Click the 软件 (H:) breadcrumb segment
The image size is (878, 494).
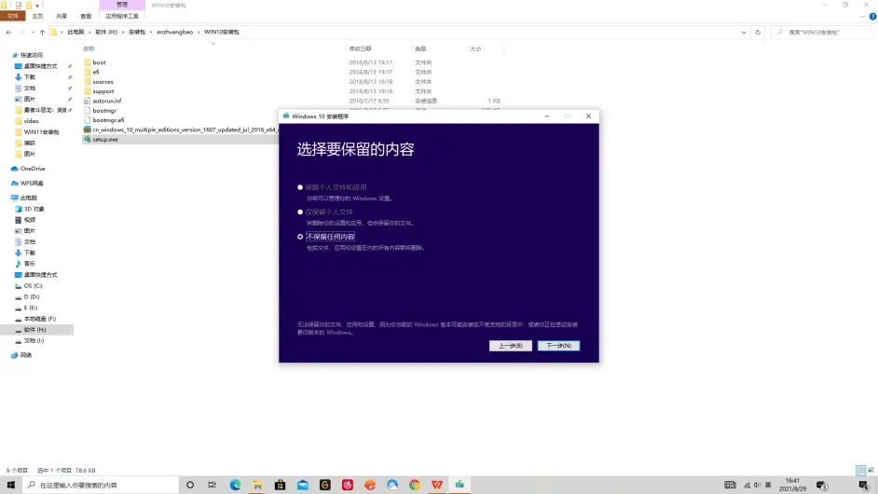(x=106, y=32)
